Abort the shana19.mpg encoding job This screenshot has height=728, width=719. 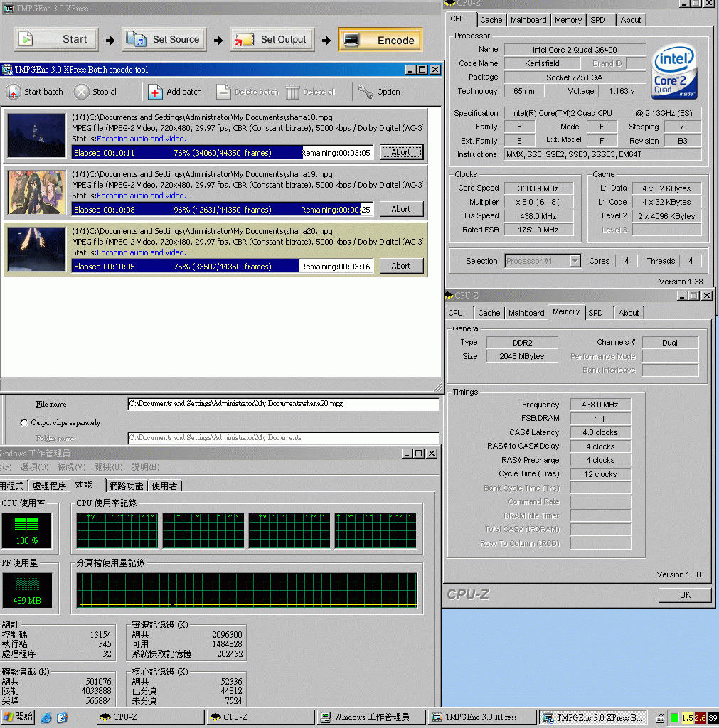click(401, 209)
